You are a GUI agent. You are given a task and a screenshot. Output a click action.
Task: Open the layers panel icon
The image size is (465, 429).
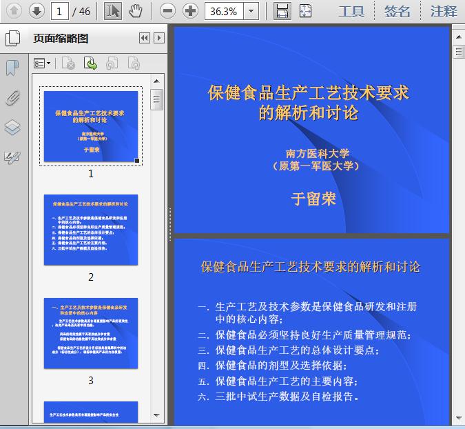(x=12, y=128)
